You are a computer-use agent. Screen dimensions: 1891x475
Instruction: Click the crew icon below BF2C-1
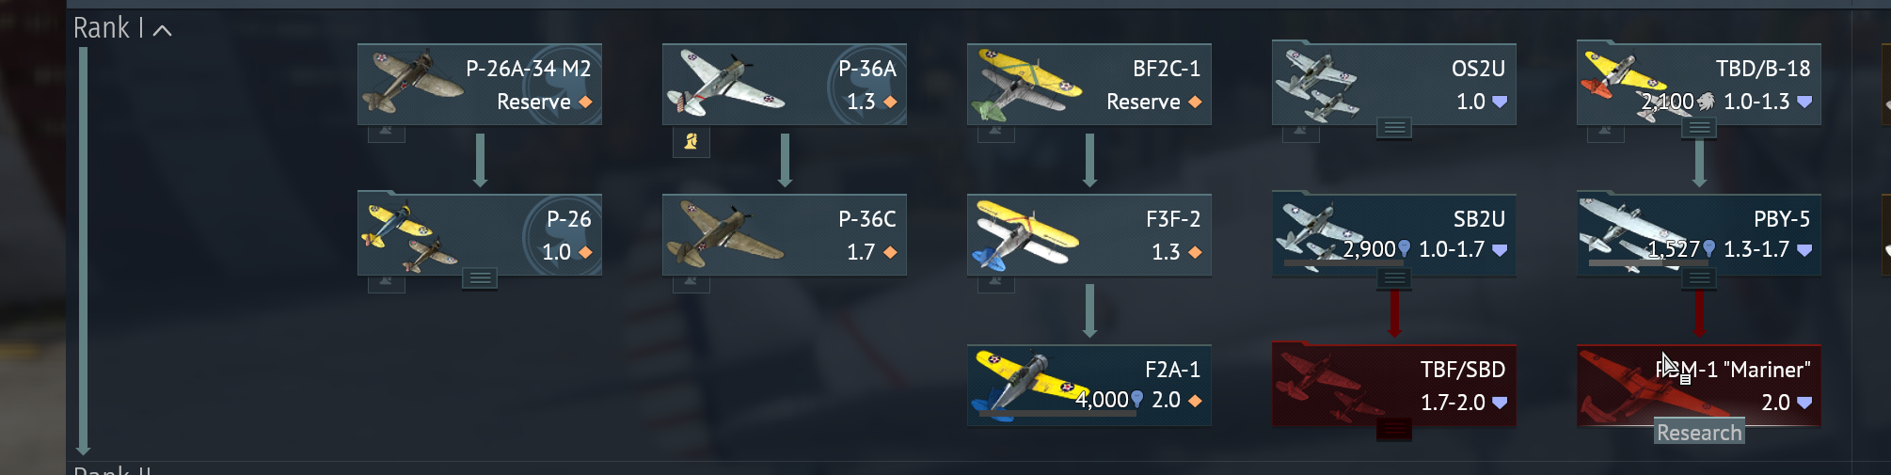click(995, 133)
